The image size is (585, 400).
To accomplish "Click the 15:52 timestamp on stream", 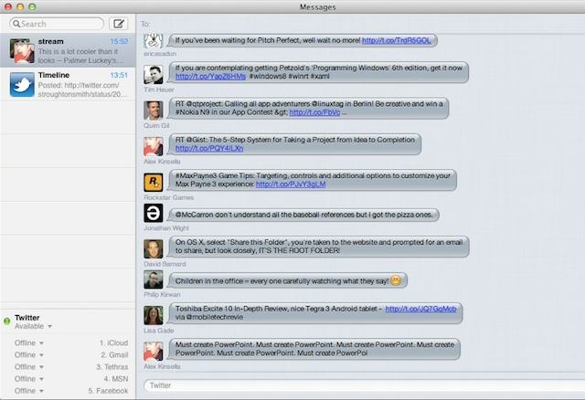I will tap(119, 41).
